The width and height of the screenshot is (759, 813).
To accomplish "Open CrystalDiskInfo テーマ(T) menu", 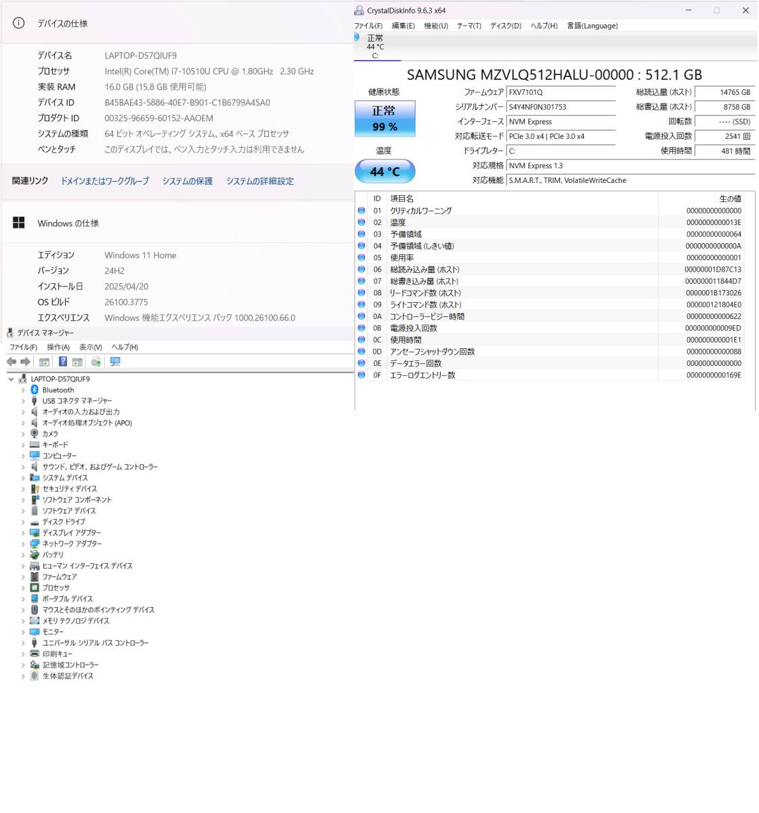I will click(x=469, y=26).
